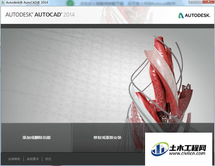Choose 修复或重新安装 option

(107, 138)
